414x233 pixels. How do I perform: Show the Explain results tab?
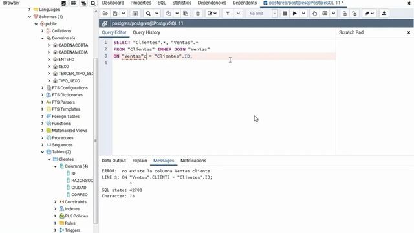[x=140, y=161]
